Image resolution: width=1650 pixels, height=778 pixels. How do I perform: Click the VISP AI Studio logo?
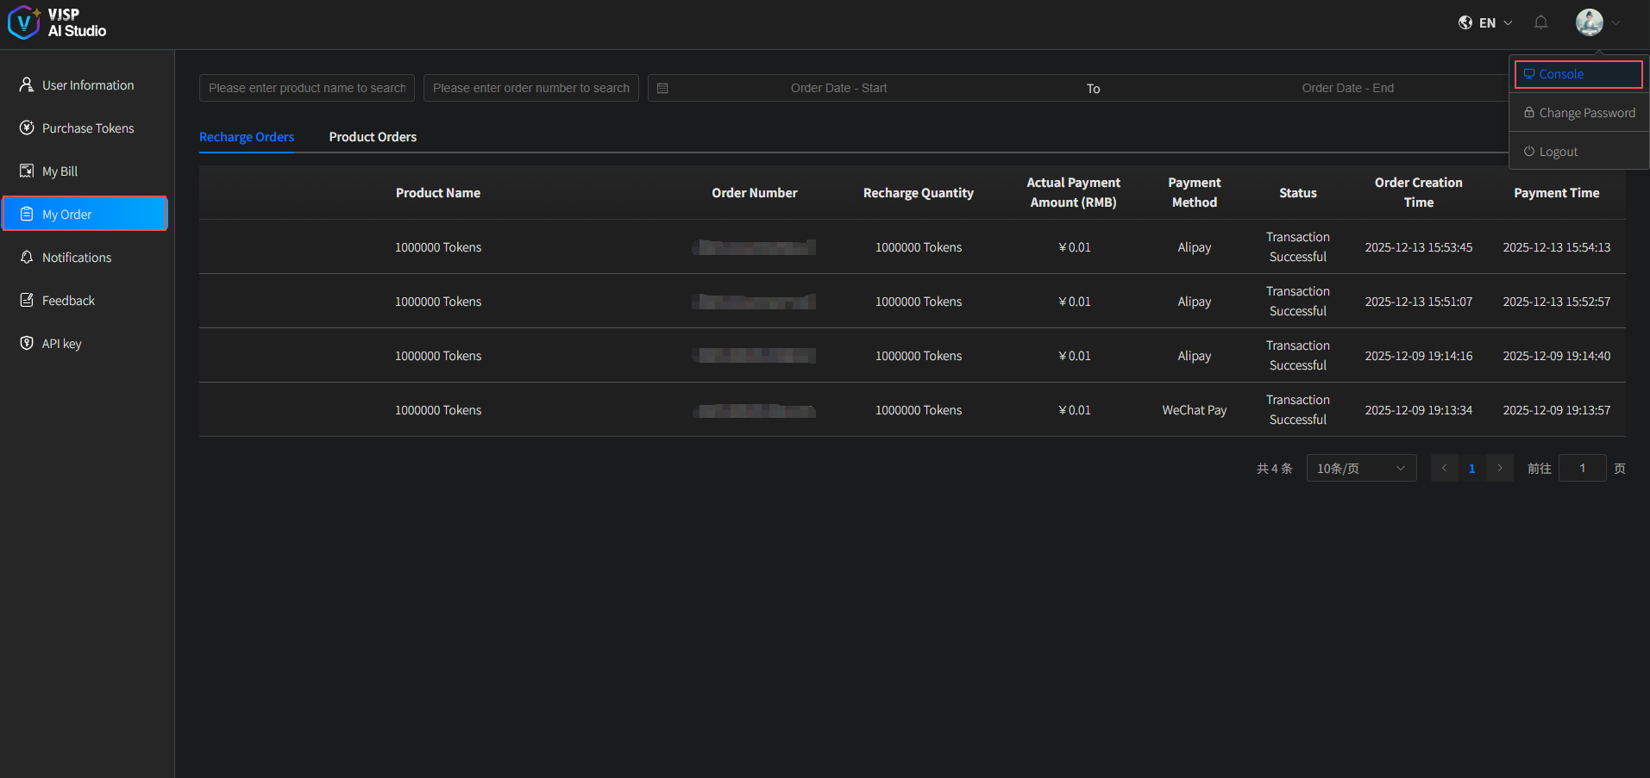(57, 22)
